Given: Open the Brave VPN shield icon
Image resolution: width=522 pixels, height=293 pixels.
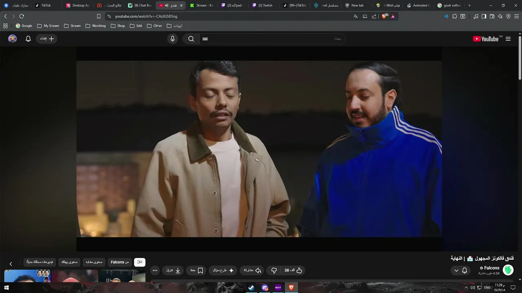Looking at the screenshot, I should coord(508,16).
